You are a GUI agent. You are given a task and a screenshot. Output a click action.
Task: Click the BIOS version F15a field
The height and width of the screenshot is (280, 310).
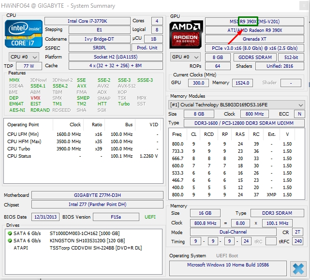pos(116,217)
